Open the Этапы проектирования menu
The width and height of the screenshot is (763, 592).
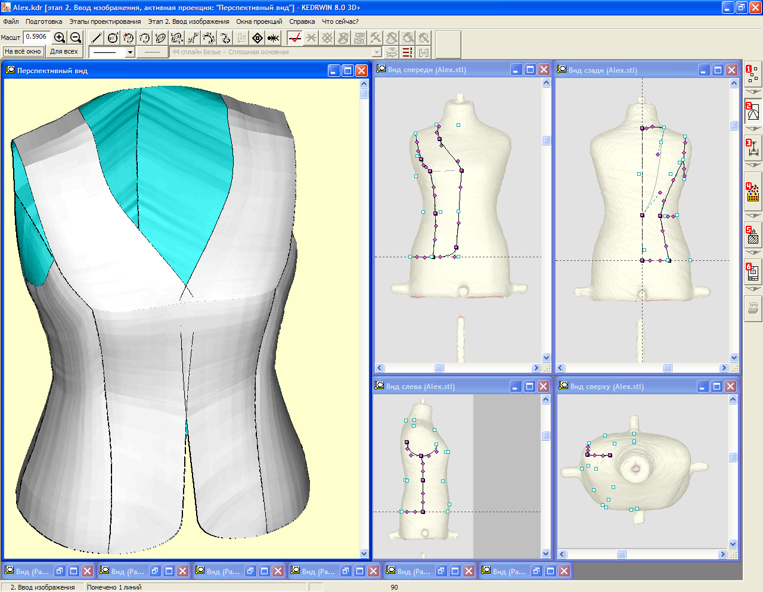click(105, 21)
